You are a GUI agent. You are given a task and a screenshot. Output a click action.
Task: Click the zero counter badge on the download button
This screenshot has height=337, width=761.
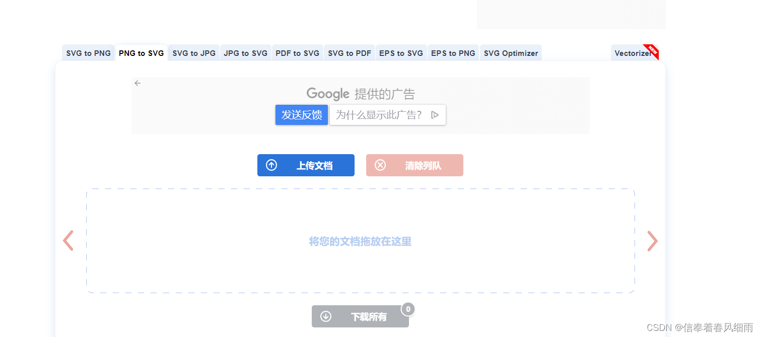[408, 309]
